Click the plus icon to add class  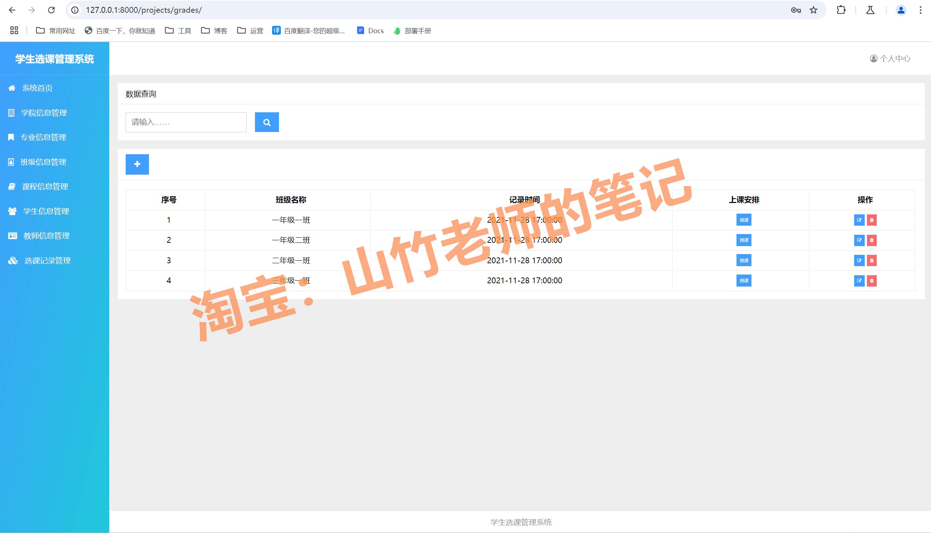[x=137, y=164]
